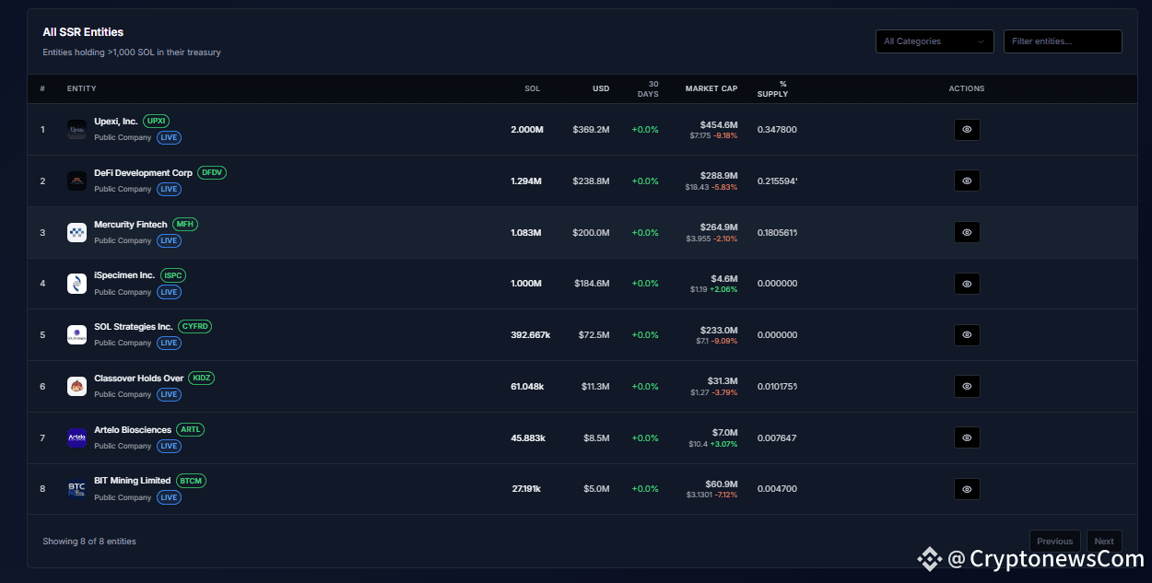1152x583 pixels.
Task: Click the iSpecimen Inc. logo icon
Action: coord(76,284)
